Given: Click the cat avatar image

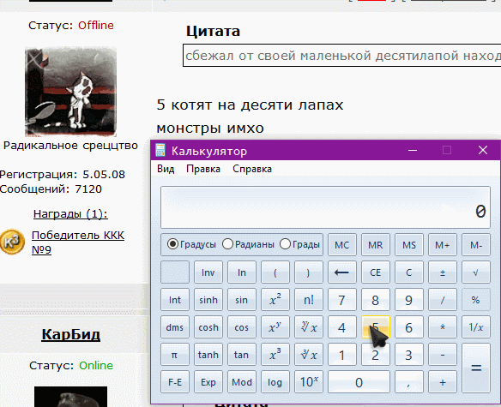Looking at the screenshot, I should tap(70, 92).
